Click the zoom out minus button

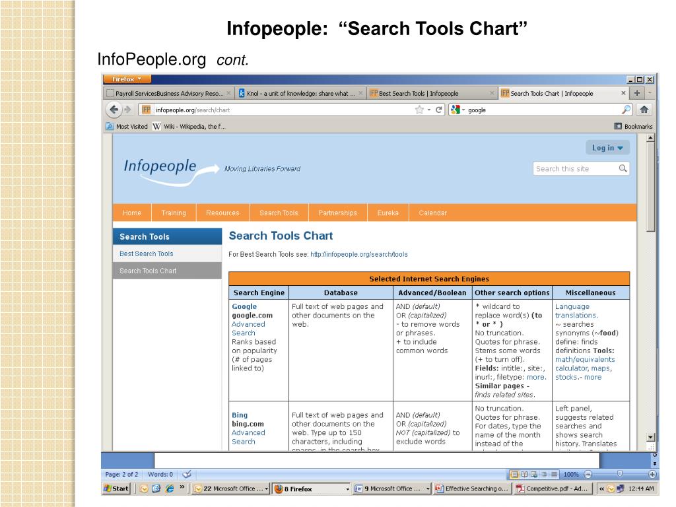coord(588,474)
